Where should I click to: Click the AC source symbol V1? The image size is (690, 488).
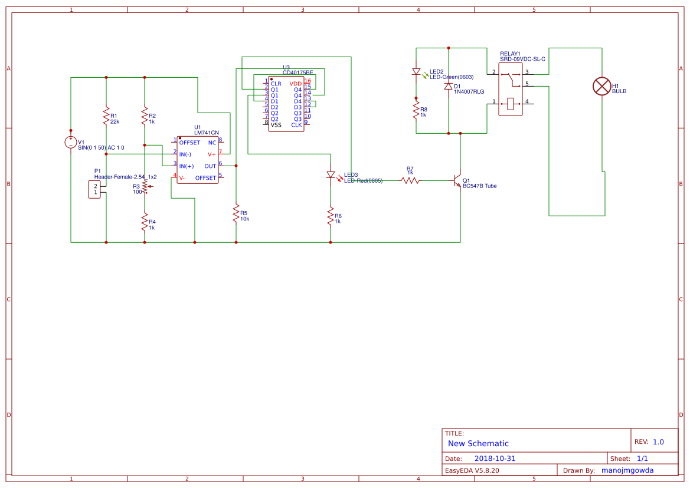70,141
